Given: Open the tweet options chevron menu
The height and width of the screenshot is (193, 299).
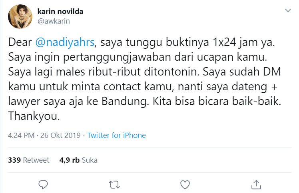Looking at the screenshot, I should [288, 10].
